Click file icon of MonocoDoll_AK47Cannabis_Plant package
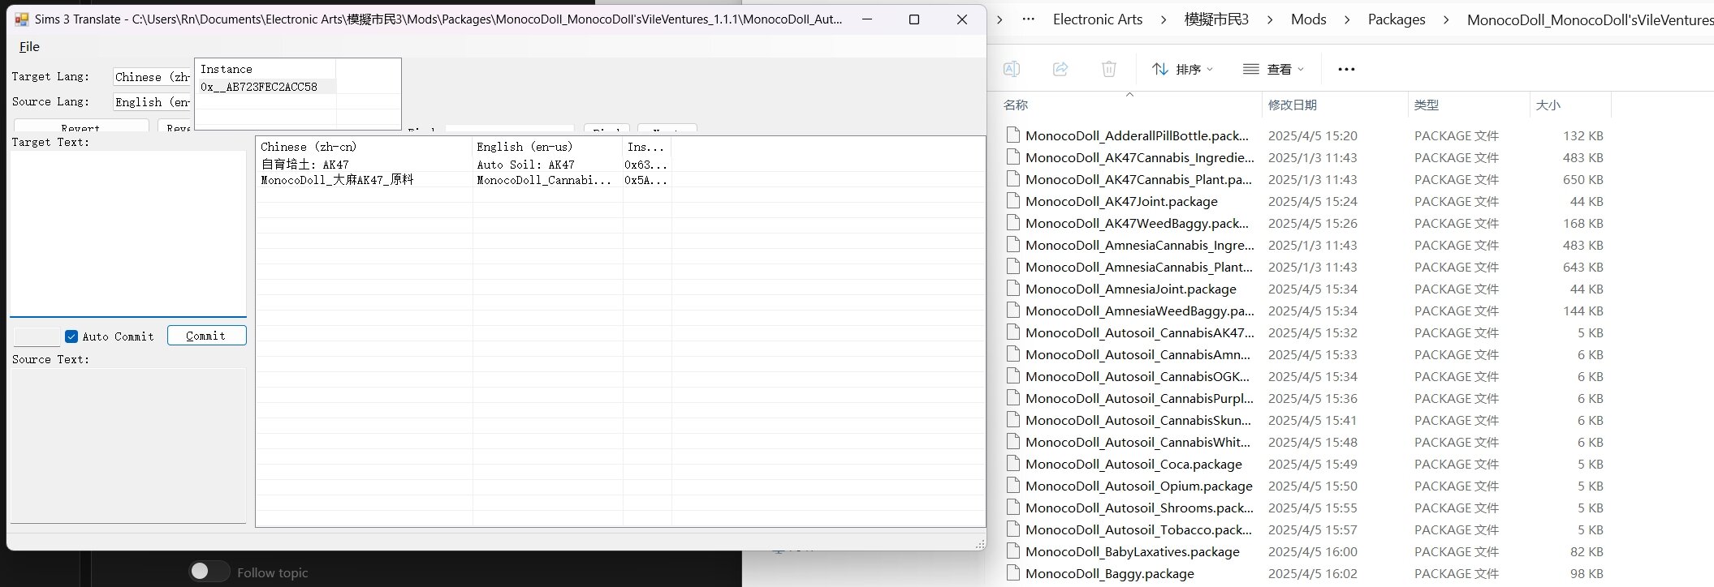 1012,179
